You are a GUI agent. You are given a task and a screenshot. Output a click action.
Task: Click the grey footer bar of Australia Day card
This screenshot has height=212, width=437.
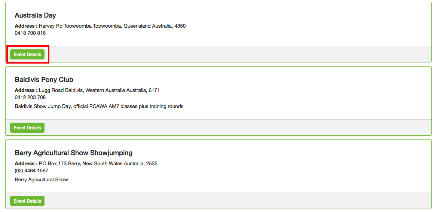coord(239,55)
